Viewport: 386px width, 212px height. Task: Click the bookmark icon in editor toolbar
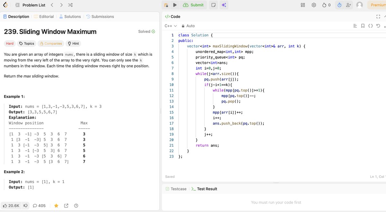pos(363,26)
